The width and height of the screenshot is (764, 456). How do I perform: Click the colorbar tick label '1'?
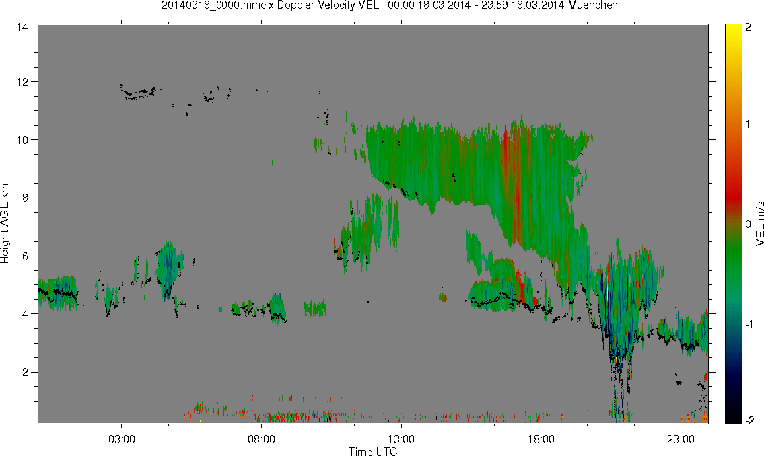[x=748, y=124]
